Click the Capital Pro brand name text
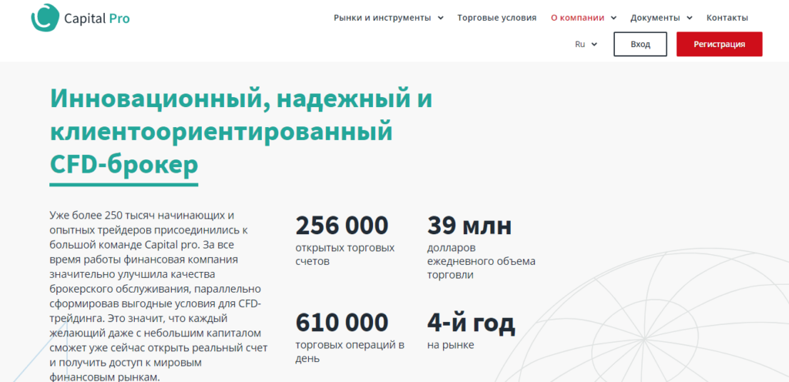This screenshot has width=789, height=382. tap(97, 19)
